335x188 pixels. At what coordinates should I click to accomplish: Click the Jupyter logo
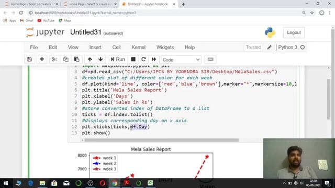pyautogui.click(x=45, y=32)
